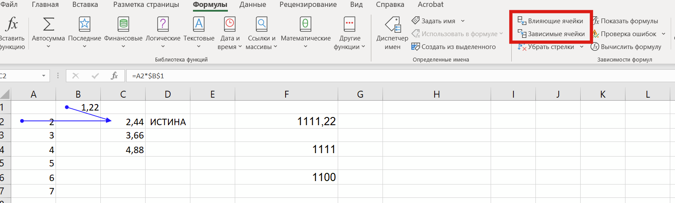Select cell A3 containing 3

click(x=33, y=135)
